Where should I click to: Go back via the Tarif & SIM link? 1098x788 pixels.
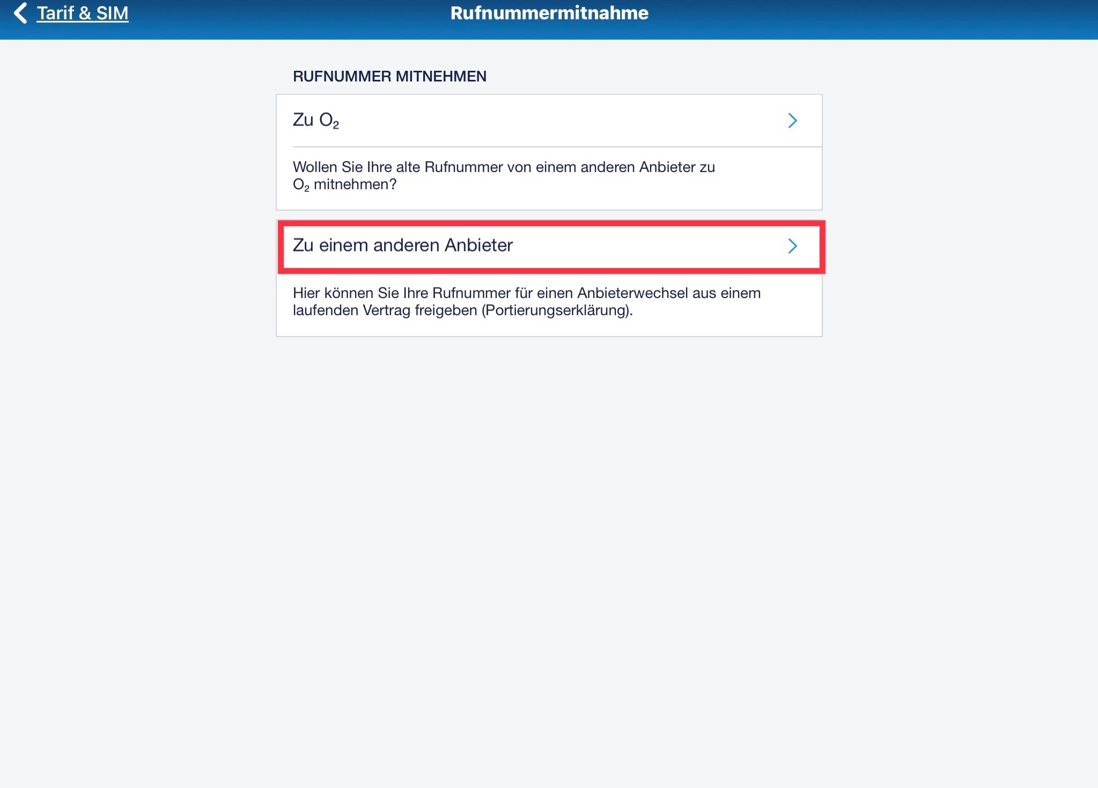(83, 13)
